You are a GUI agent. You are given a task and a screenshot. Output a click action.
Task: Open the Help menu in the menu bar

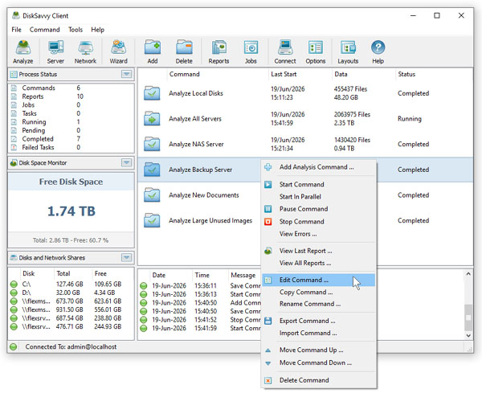click(x=97, y=30)
